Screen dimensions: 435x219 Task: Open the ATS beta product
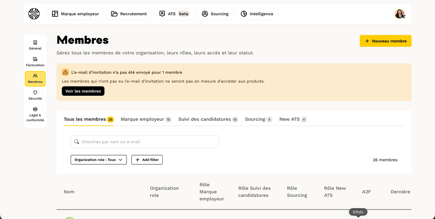[x=174, y=14]
